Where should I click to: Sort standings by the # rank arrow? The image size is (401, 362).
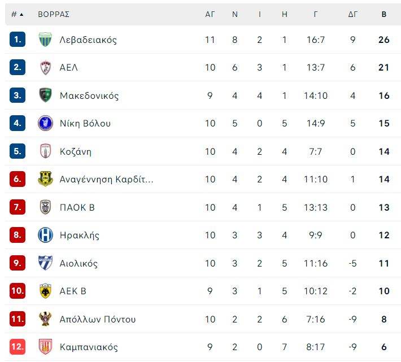18,14
